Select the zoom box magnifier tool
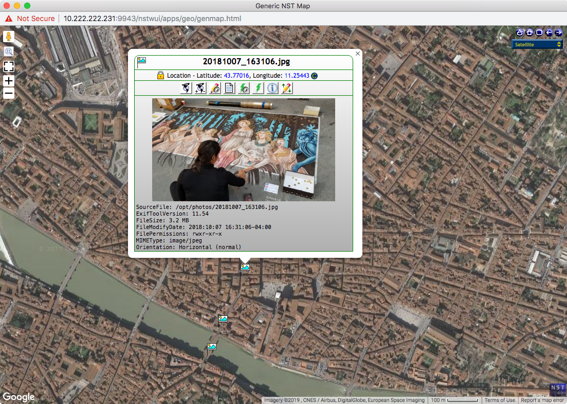The width and height of the screenshot is (567, 404). tap(8, 51)
